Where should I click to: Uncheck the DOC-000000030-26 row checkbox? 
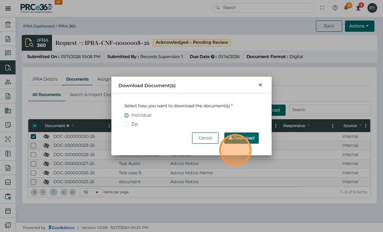[33, 136]
